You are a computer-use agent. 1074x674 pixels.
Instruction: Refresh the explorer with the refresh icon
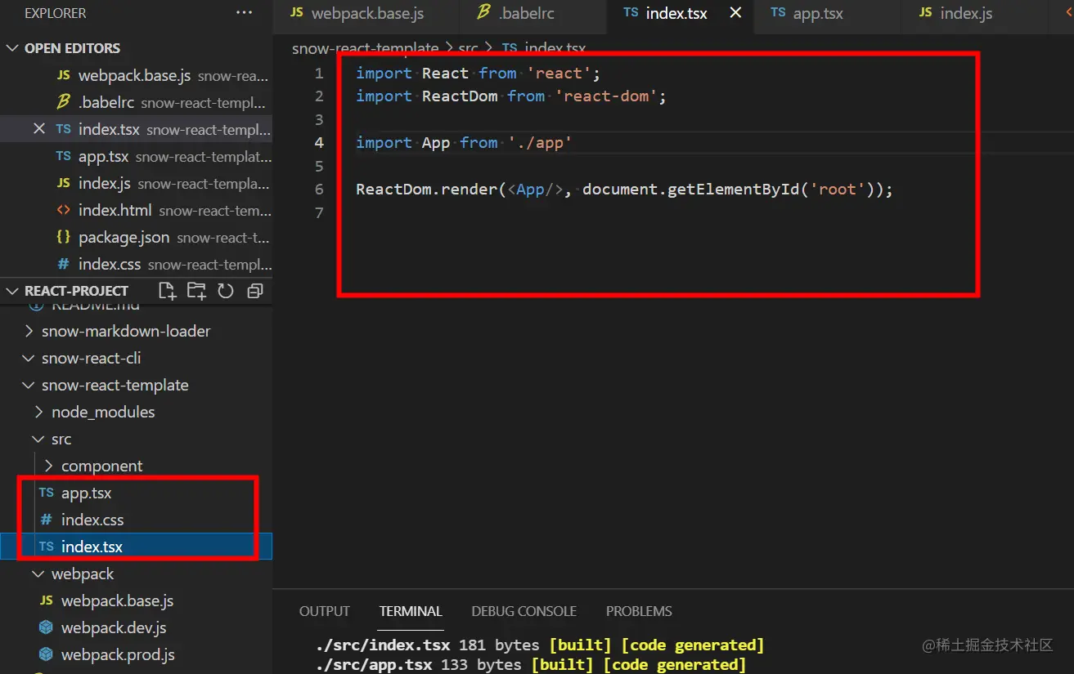click(x=226, y=291)
